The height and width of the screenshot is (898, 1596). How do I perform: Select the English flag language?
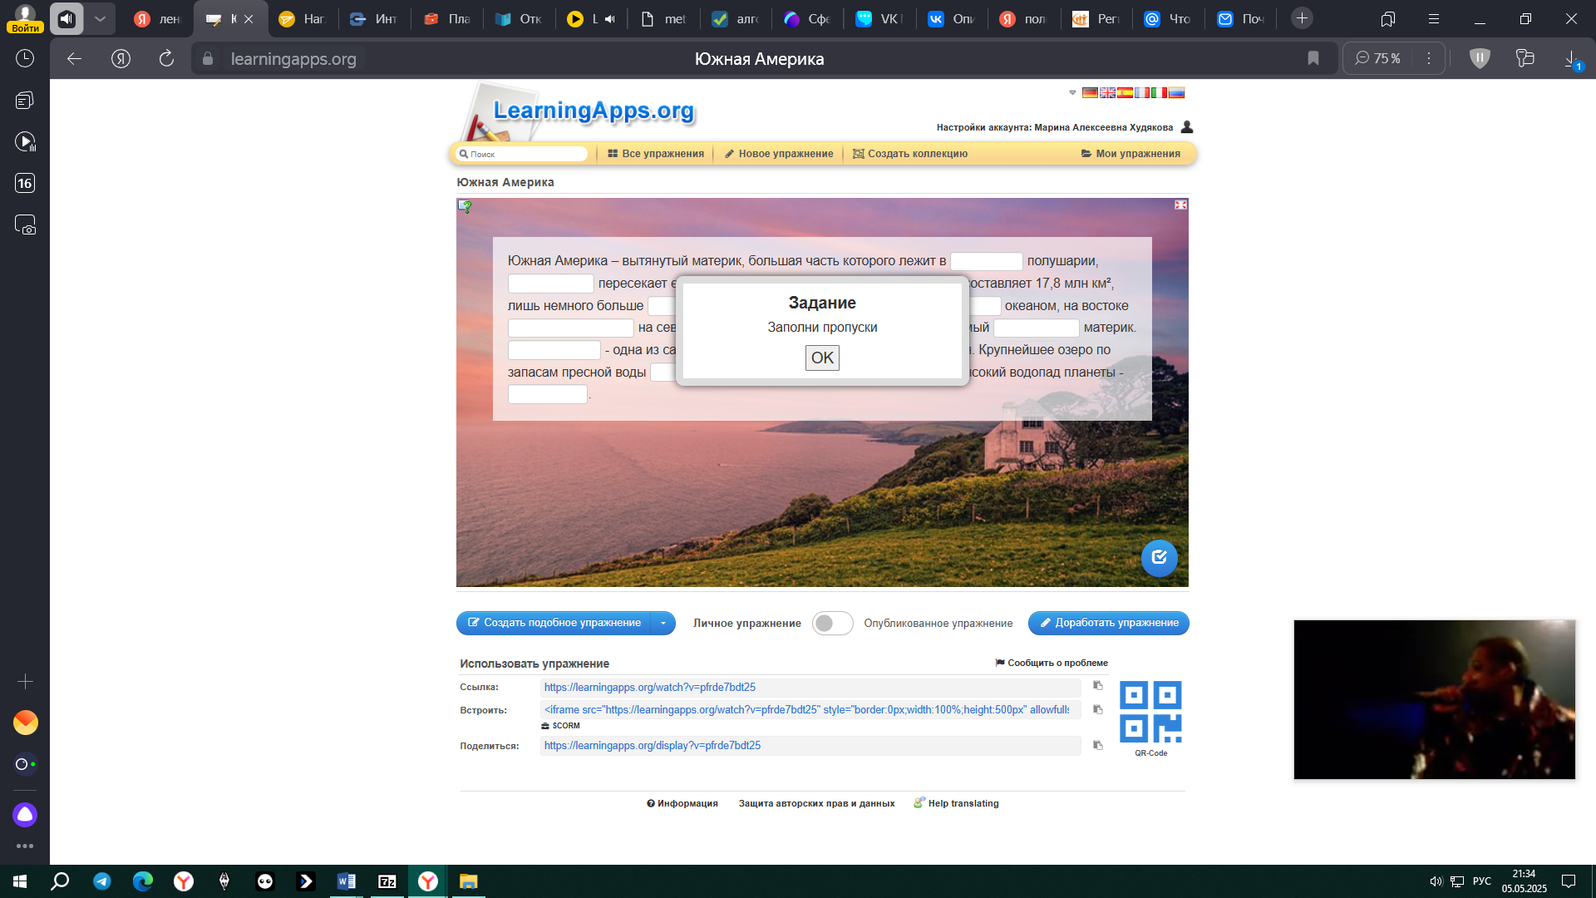tap(1107, 93)
